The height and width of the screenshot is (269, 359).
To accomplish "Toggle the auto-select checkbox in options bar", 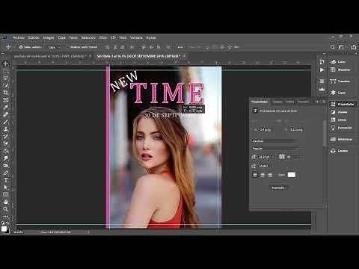I will click(21, 47).
